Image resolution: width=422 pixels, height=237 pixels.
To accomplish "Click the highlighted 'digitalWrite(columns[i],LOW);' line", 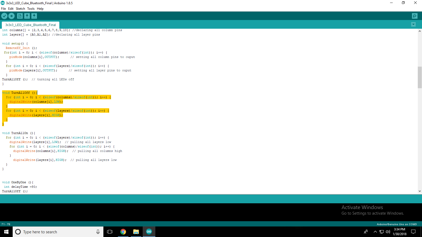I will (36, 102).
